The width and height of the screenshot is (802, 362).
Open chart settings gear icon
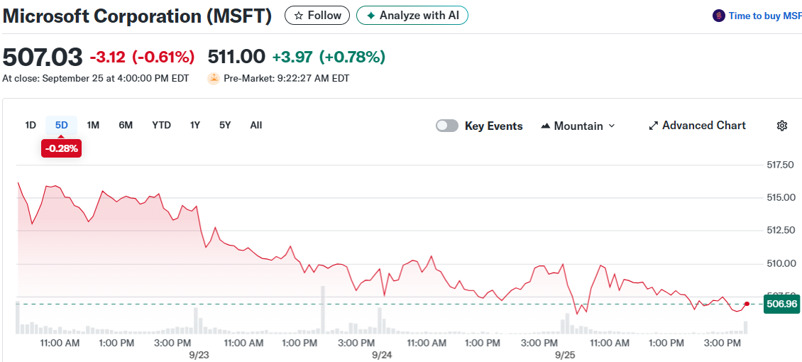781,126
